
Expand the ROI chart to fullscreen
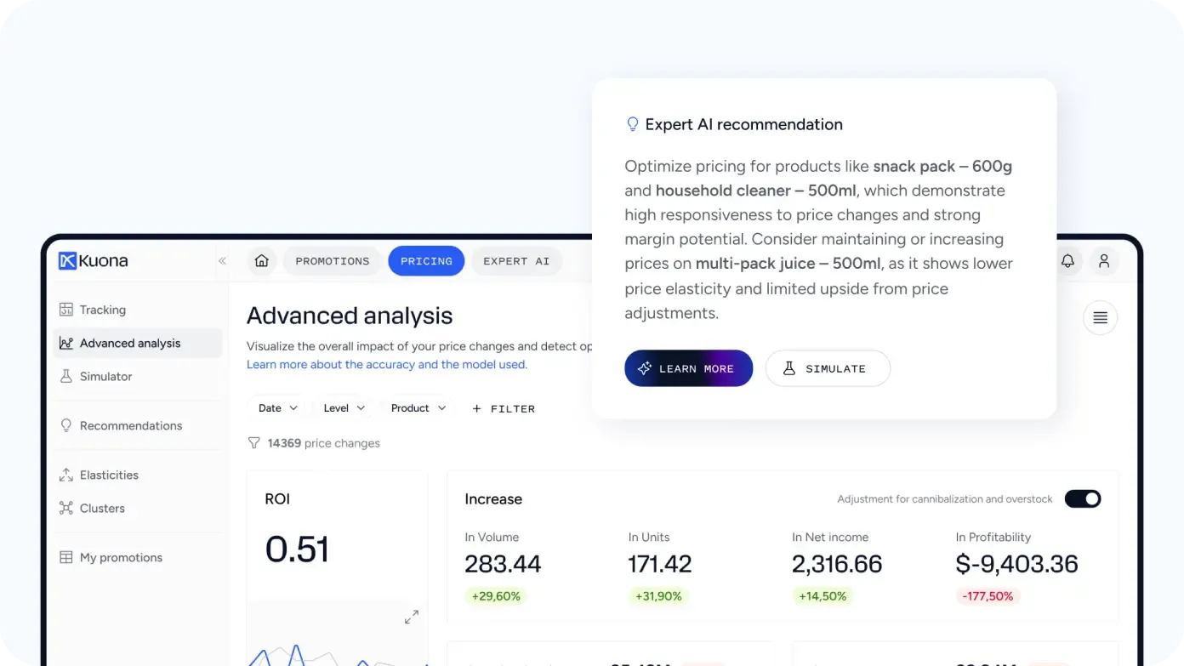coord(412,617)
